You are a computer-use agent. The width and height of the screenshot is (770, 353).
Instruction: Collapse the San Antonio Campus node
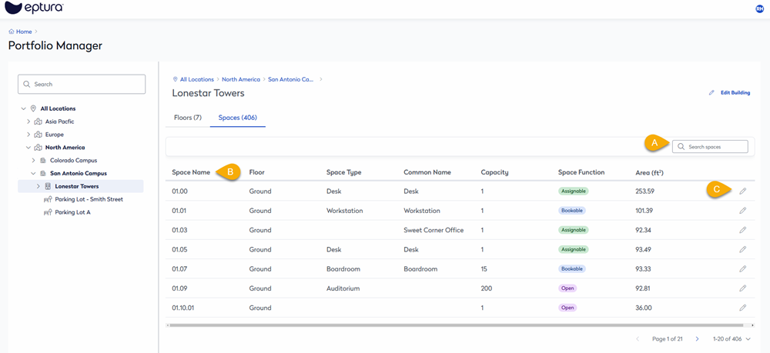click(x=33, y=173)
